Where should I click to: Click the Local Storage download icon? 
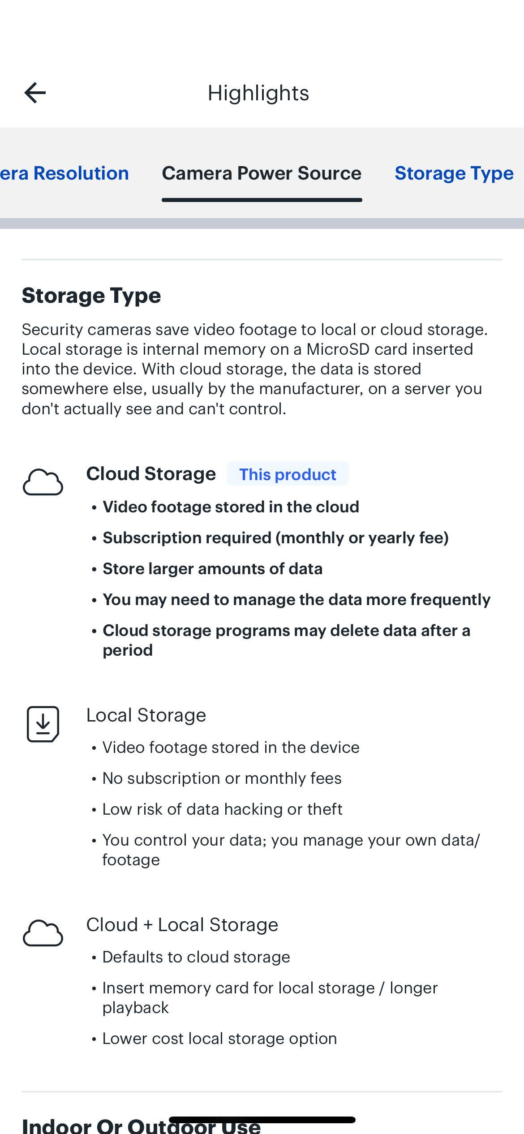[x=43, y=724]
